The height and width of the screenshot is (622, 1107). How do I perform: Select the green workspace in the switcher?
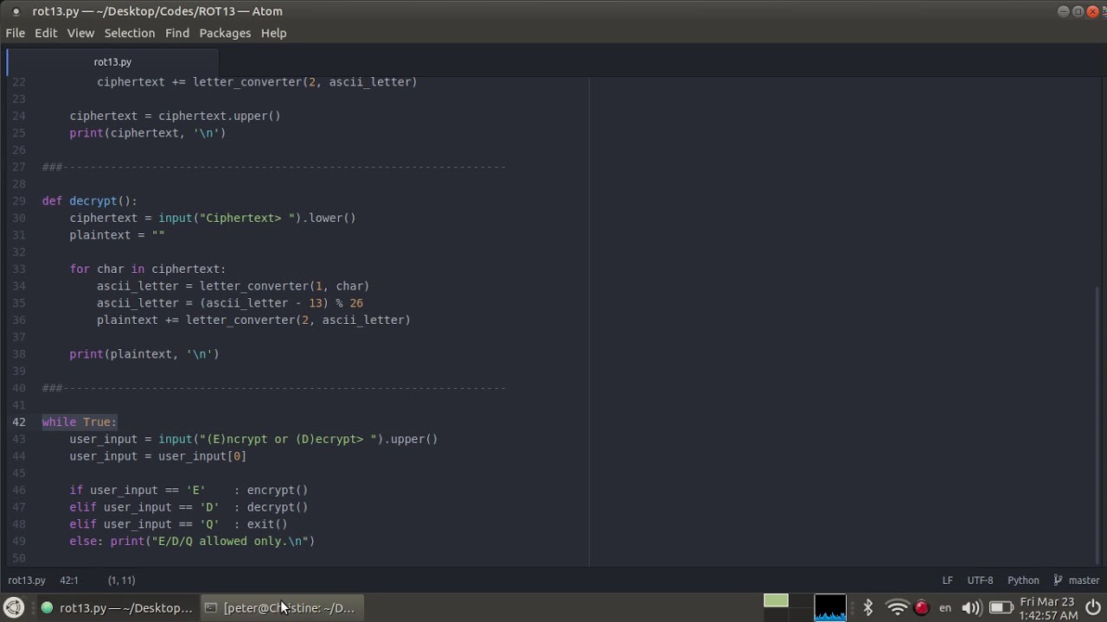tap(776, 600)
